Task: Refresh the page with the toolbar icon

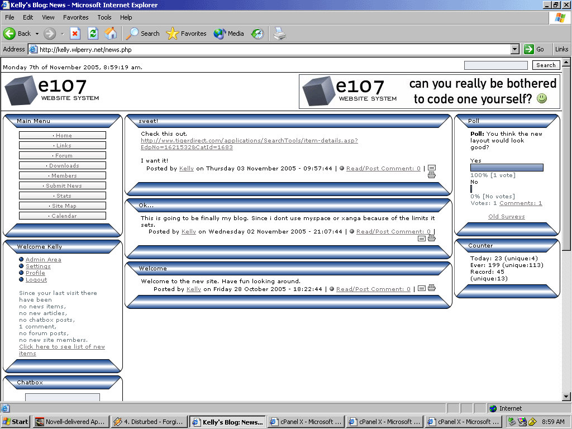Action: click(x=93, y=34)
